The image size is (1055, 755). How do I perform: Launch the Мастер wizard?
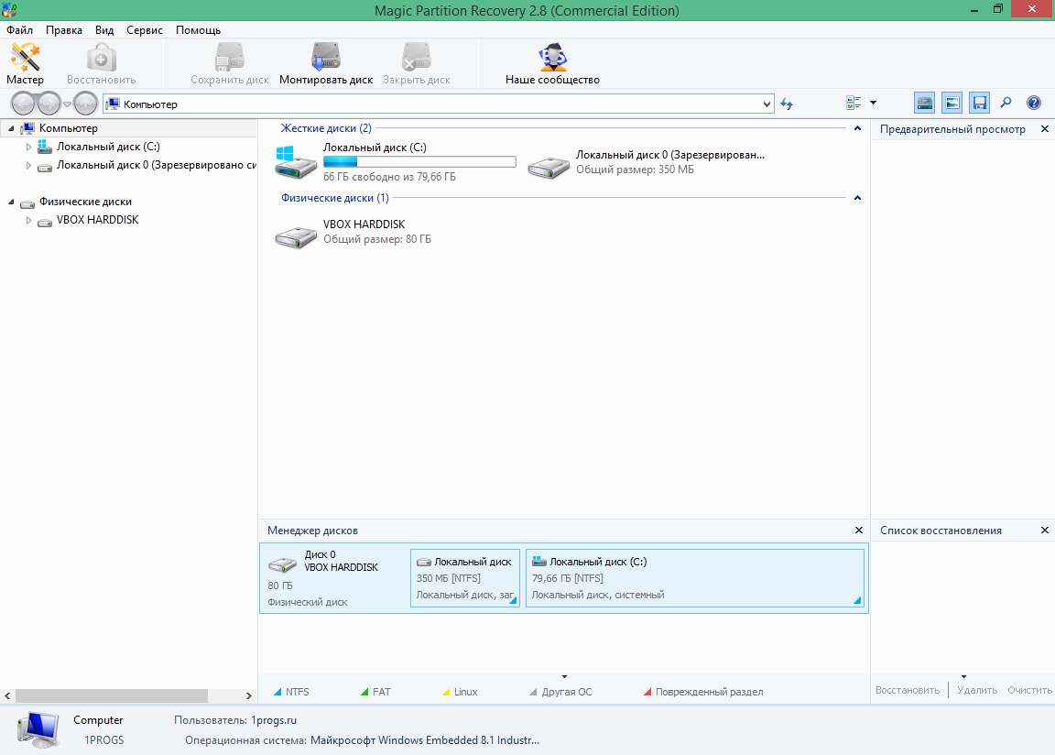tap(25, 64)
